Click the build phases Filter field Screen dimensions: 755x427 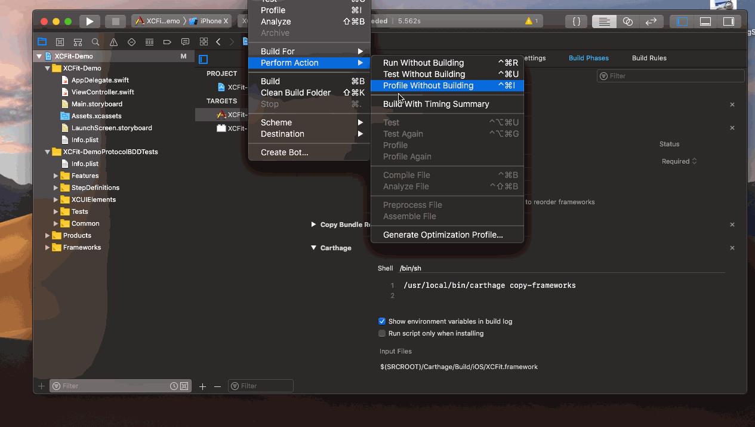pos(671,76)
